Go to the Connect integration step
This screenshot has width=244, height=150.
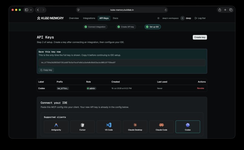tap(95, 27)
